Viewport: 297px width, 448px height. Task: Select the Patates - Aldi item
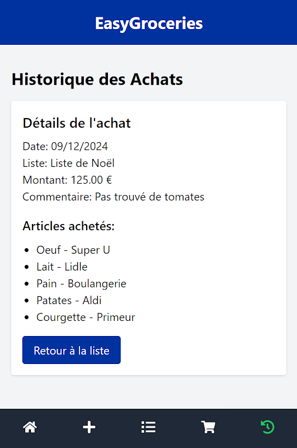tap(69, 301)
